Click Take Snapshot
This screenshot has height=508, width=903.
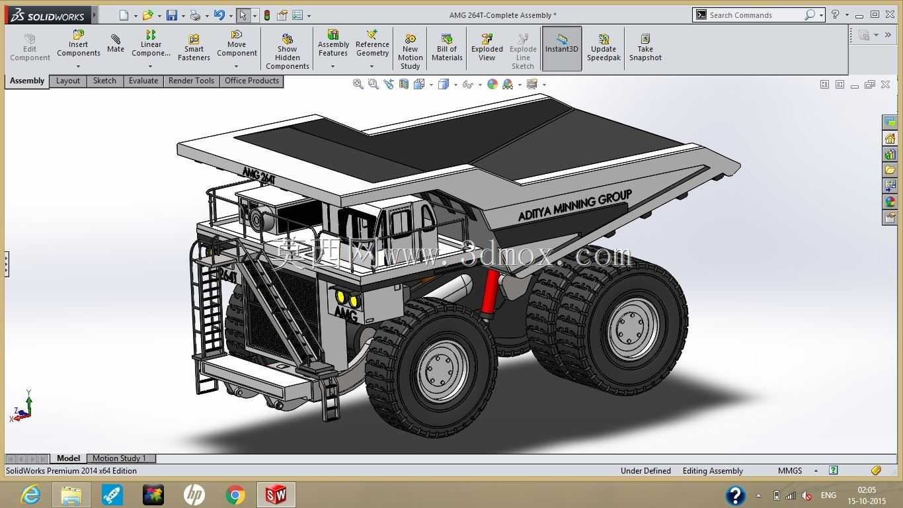click(645, 48)
